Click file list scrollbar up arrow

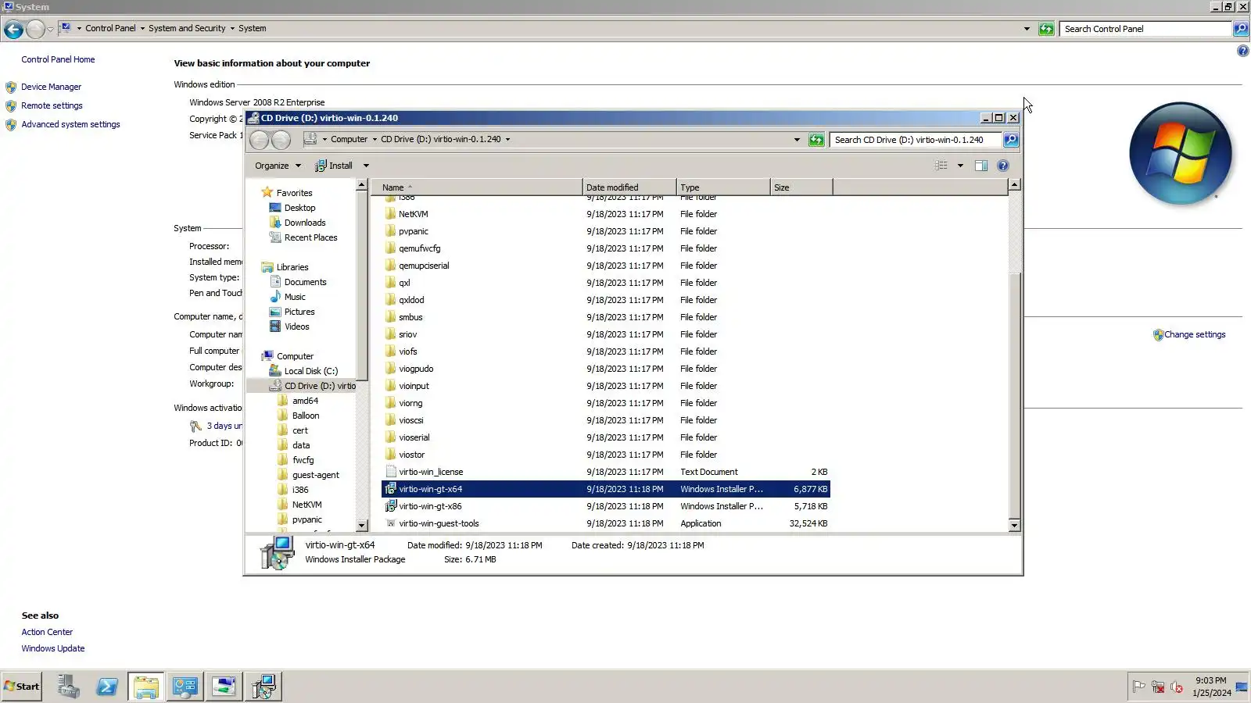[1014, 185]
